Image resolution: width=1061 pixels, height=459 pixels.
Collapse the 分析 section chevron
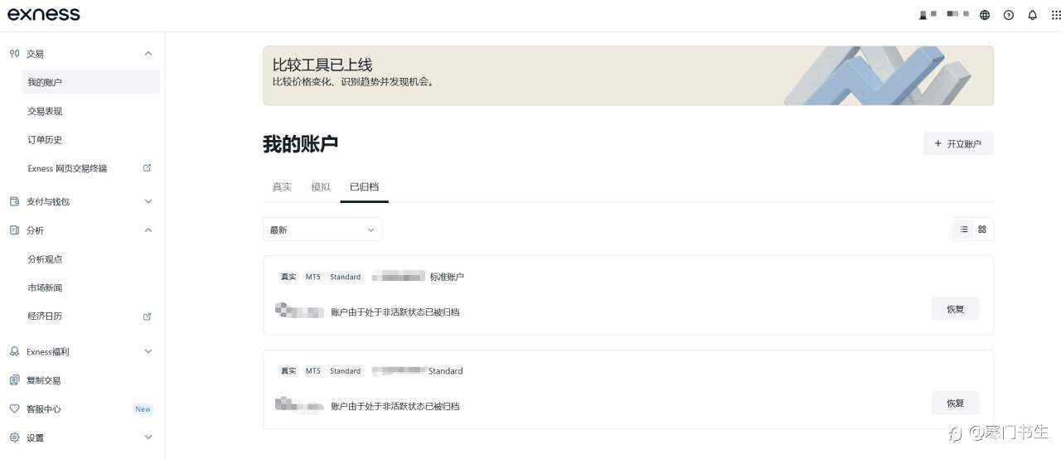(x=148, y=230)
